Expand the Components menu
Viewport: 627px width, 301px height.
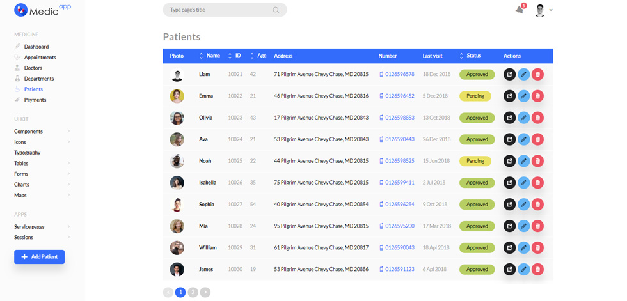pos(68,131)
